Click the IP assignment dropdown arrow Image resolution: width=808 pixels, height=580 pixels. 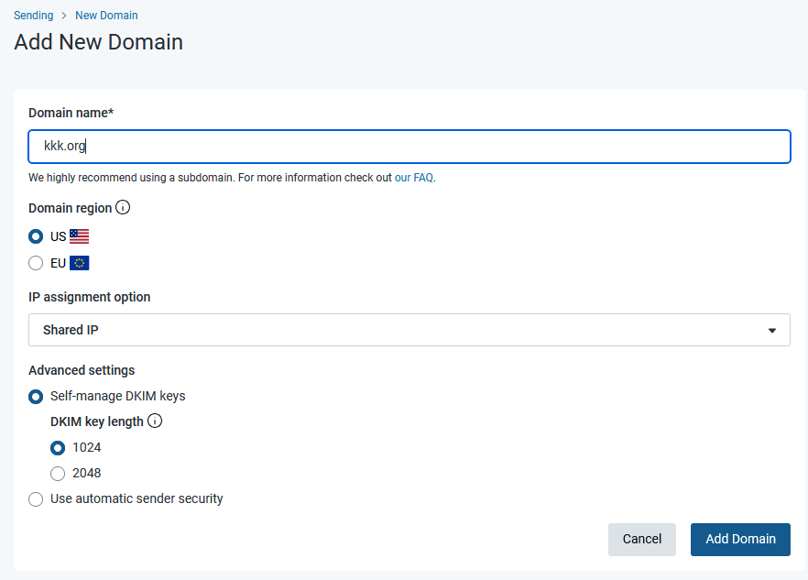click(x=772, y=331)
